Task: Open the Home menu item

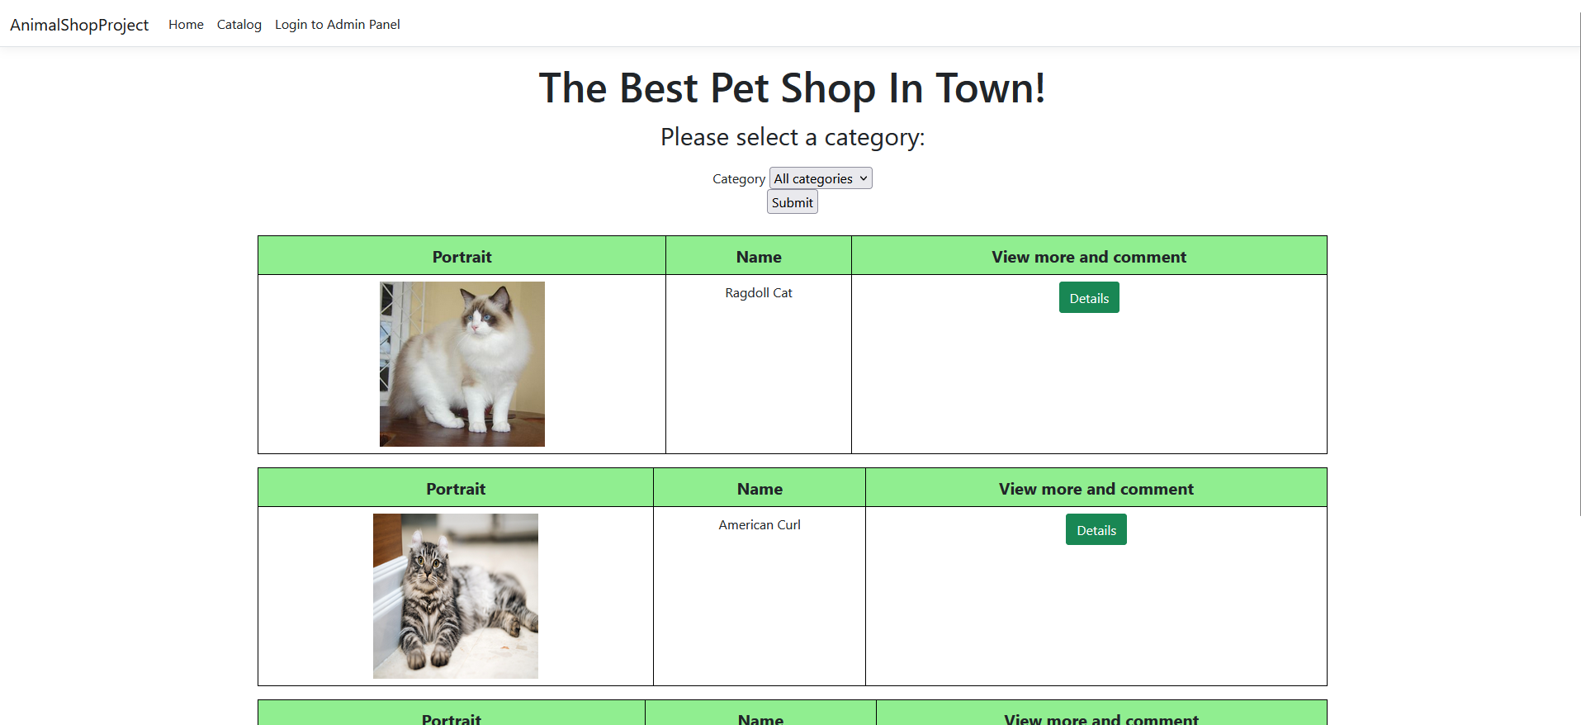Action: tap(185, 24)
